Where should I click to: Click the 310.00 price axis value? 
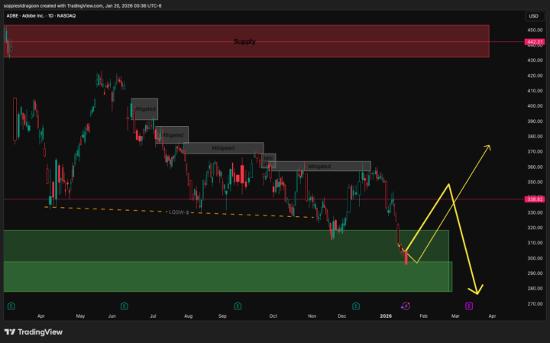click(x=535, y=243)
